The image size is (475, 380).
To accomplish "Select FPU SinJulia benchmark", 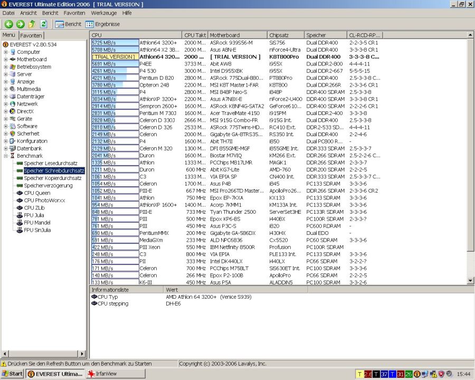I will pos(37,230).
